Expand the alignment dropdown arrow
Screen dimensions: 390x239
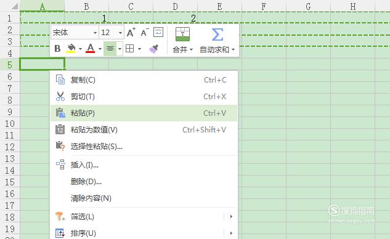(x=120, y=49)
